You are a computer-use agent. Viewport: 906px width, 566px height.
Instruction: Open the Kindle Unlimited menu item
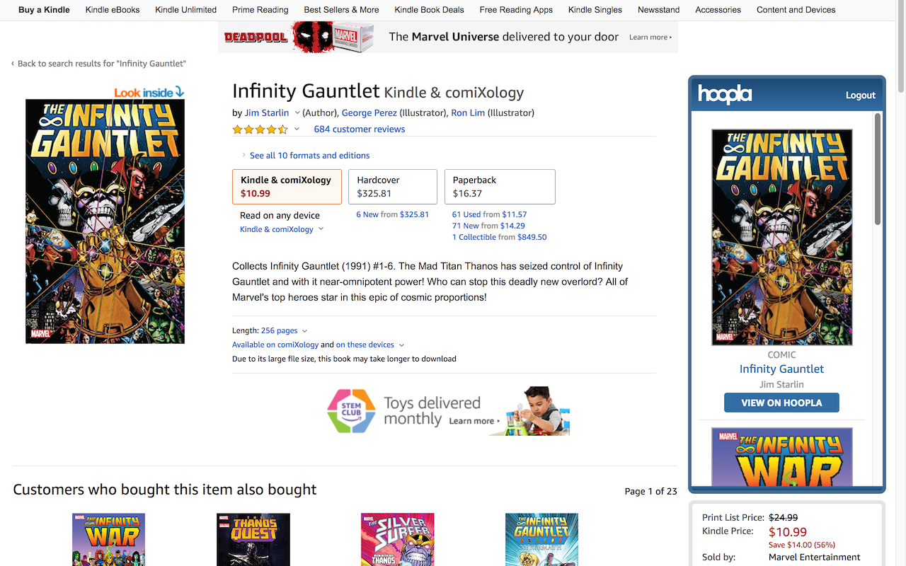point(185,10)
